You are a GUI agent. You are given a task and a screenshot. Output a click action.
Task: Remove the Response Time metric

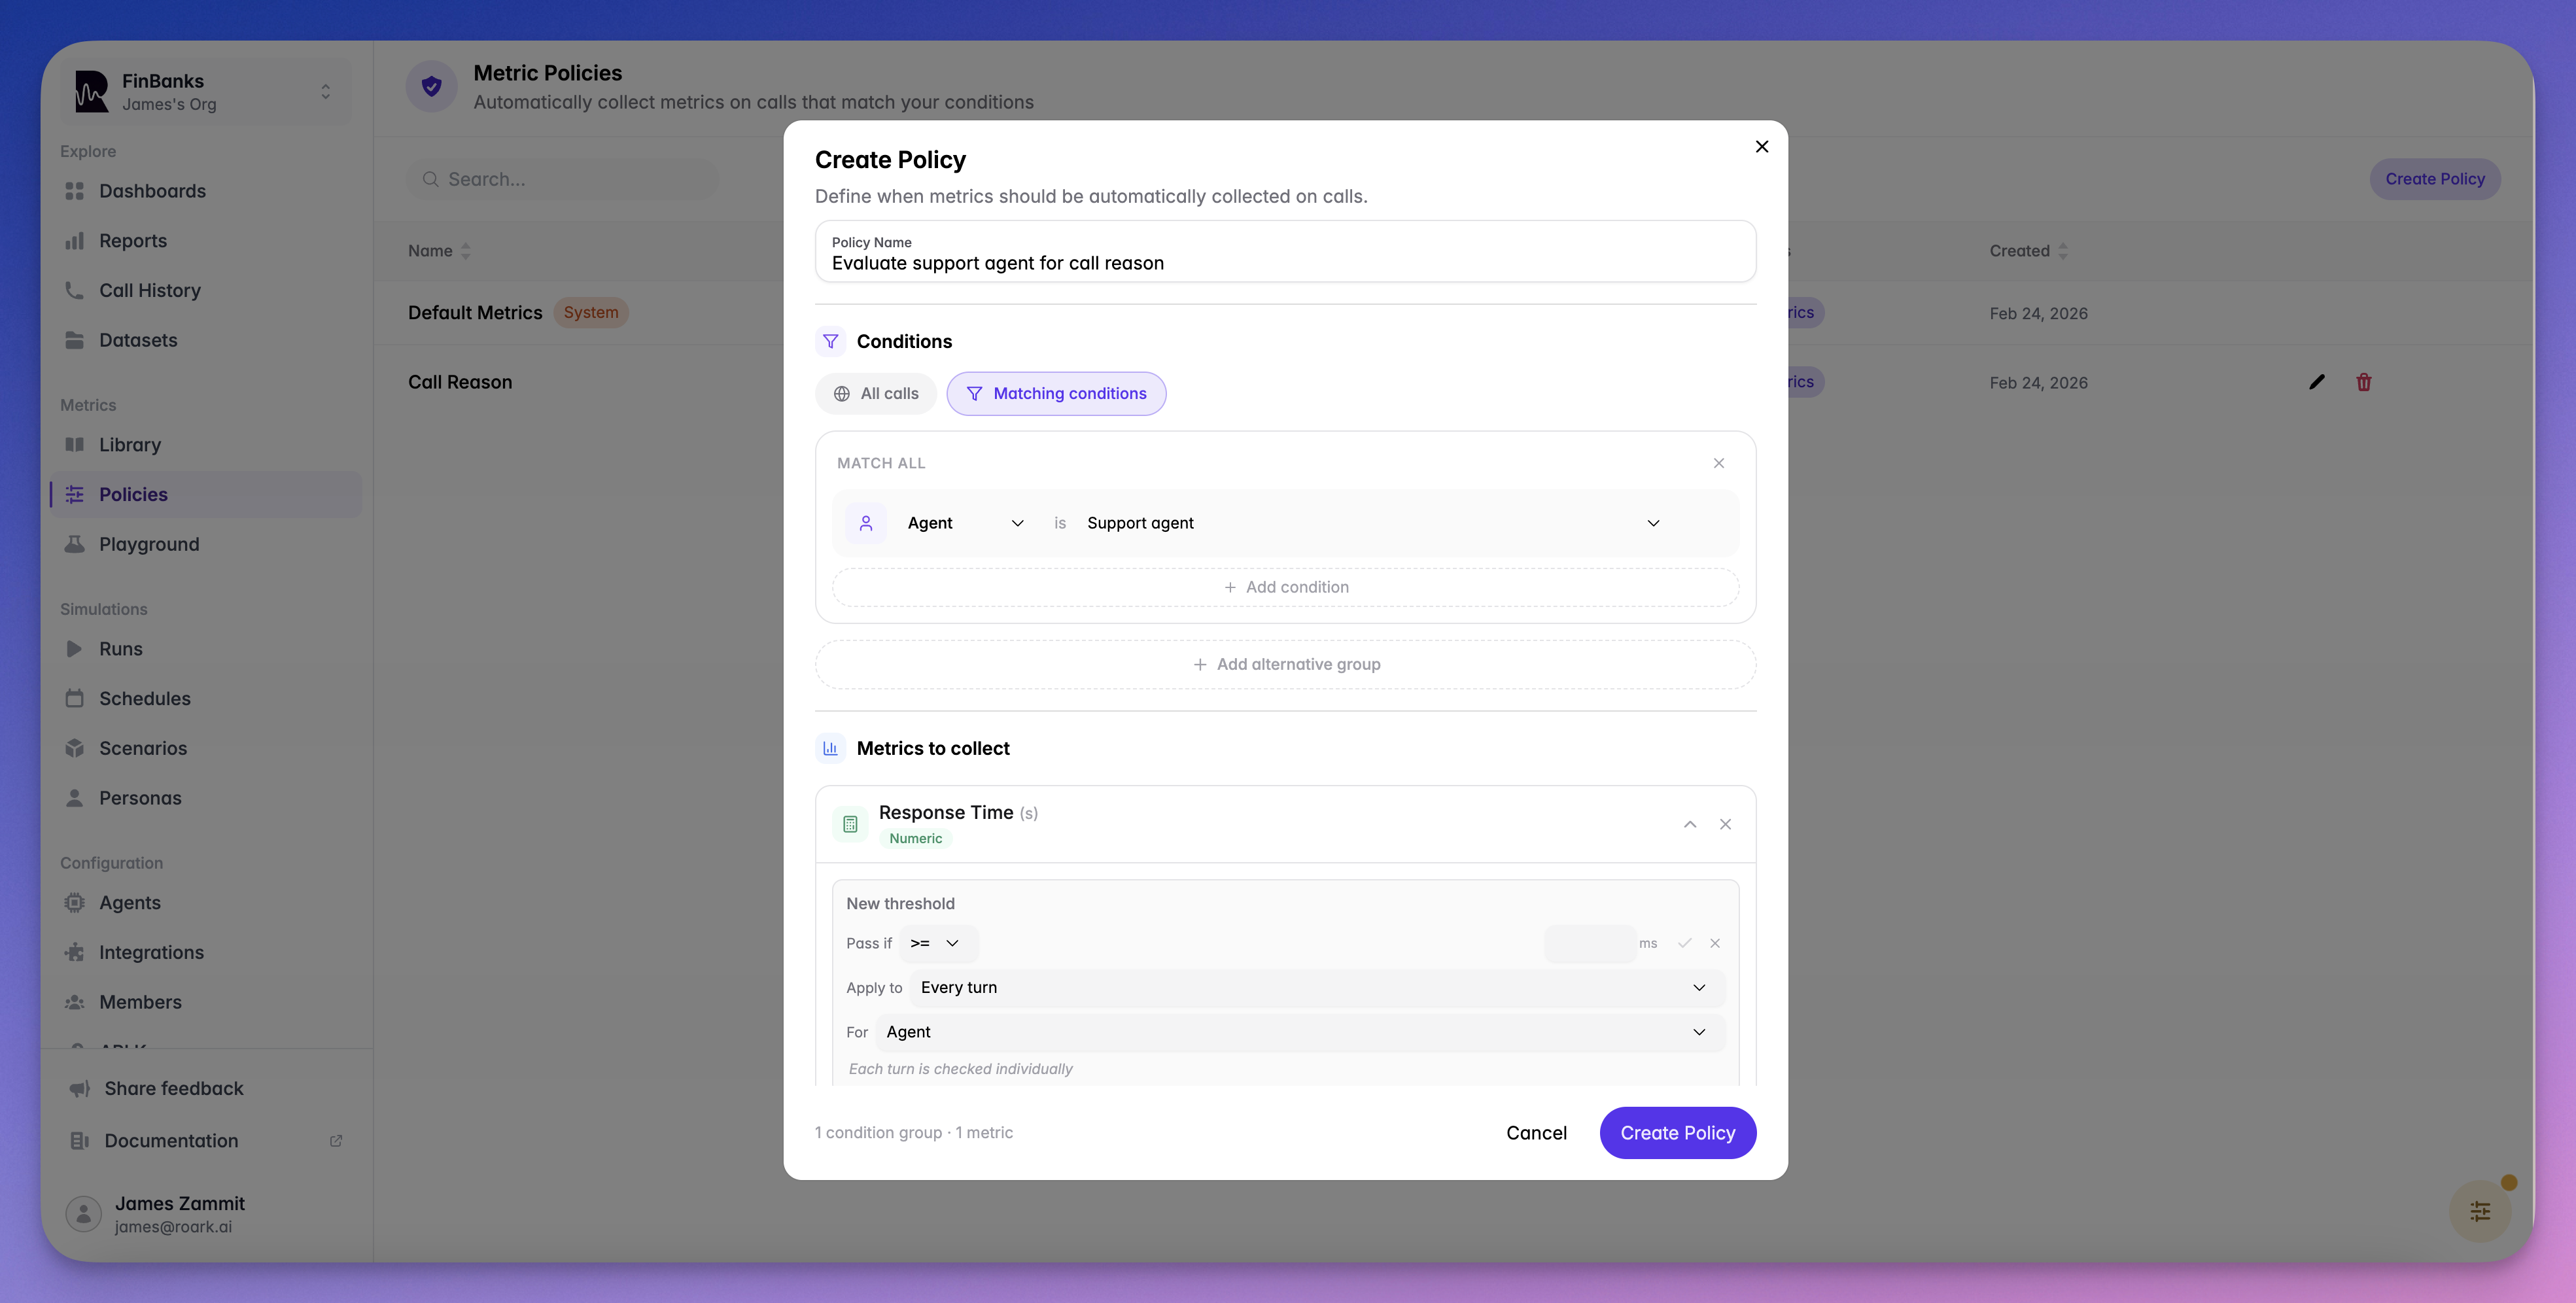tap(1725, 824)
